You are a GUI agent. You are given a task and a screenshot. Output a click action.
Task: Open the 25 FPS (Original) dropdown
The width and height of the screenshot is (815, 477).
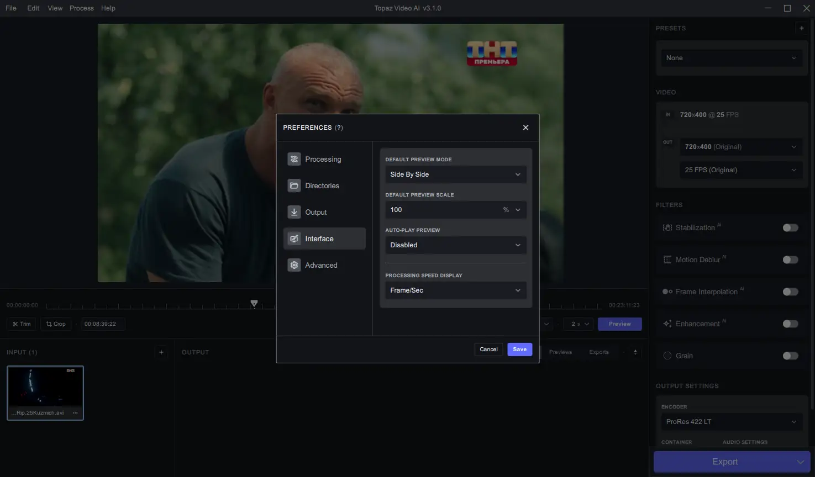pyautogui.click(x=740, y=170)
